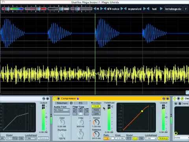Screen dimensions: 189x142
Task: Click the Q knob
Action: (x=81, y=134)
